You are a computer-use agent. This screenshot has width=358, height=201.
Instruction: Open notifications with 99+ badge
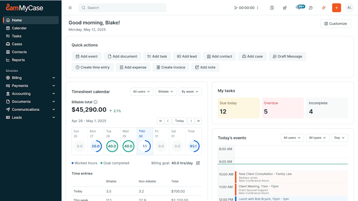300,7
